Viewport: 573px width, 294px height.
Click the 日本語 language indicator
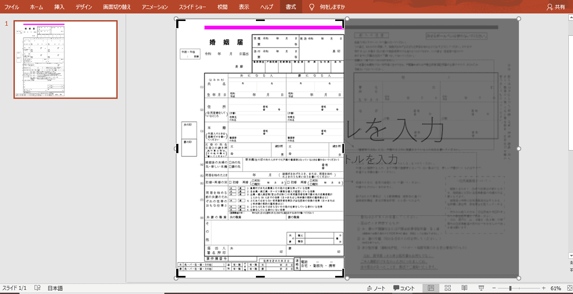[x=55, y=288]
